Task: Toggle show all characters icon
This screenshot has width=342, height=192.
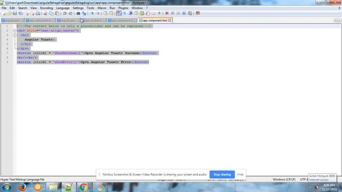Action: click(x=125, y=13)
